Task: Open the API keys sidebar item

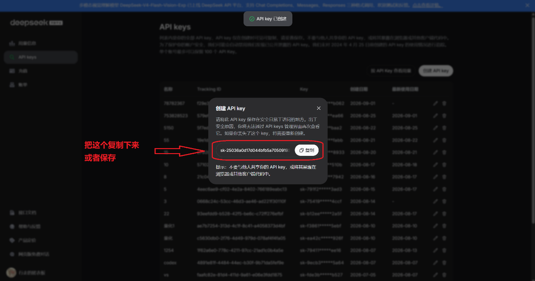Action: pyautogui.click(x=41, y=57)
